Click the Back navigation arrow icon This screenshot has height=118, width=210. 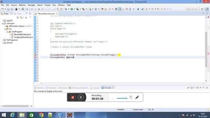point(162,9)
